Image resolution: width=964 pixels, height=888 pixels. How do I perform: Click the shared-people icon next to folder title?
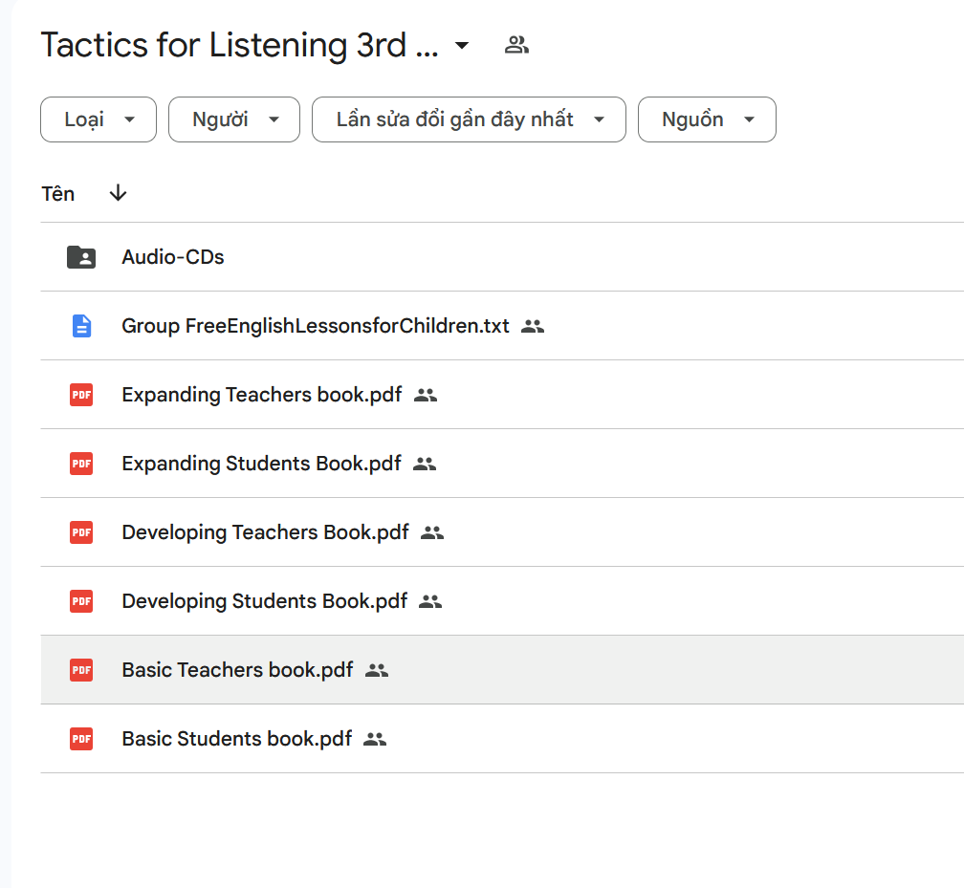tap(516, 45)
